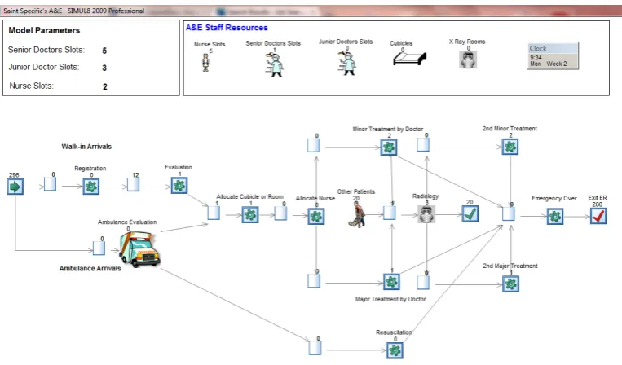Select the queue before Allocate Nurse
Screen dimensions: 622x365
tap(281, 213)
